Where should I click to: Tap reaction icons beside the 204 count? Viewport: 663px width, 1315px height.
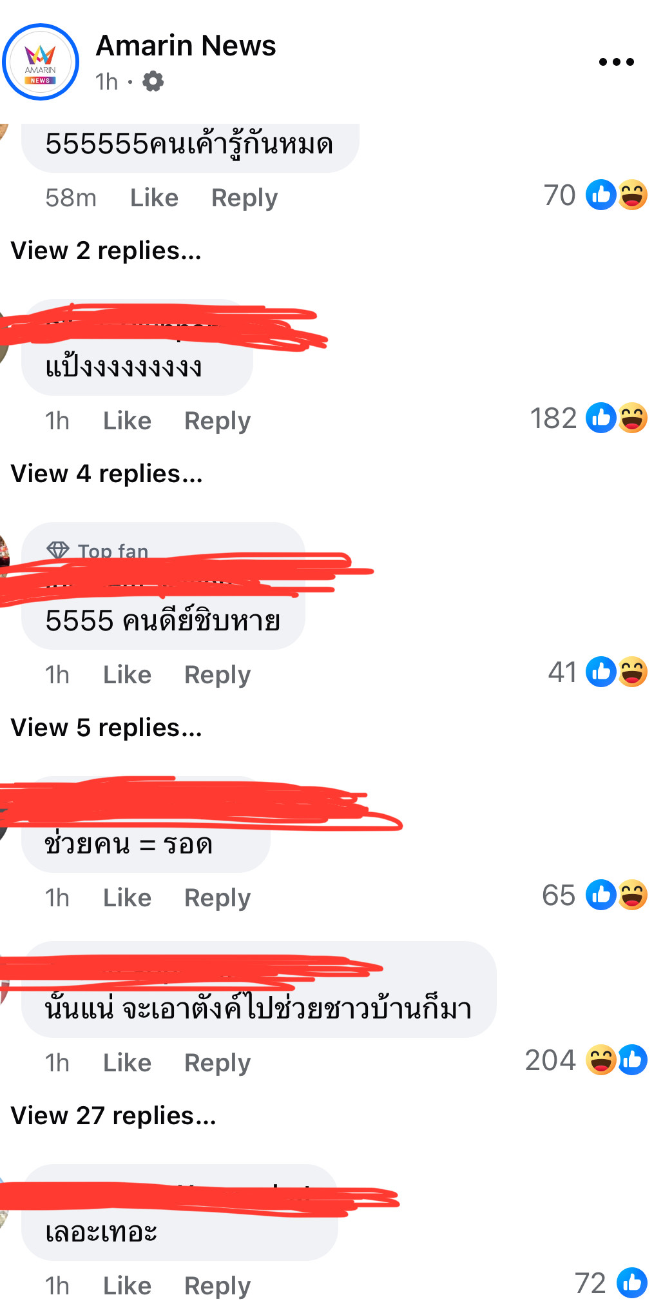[617, 1060]
